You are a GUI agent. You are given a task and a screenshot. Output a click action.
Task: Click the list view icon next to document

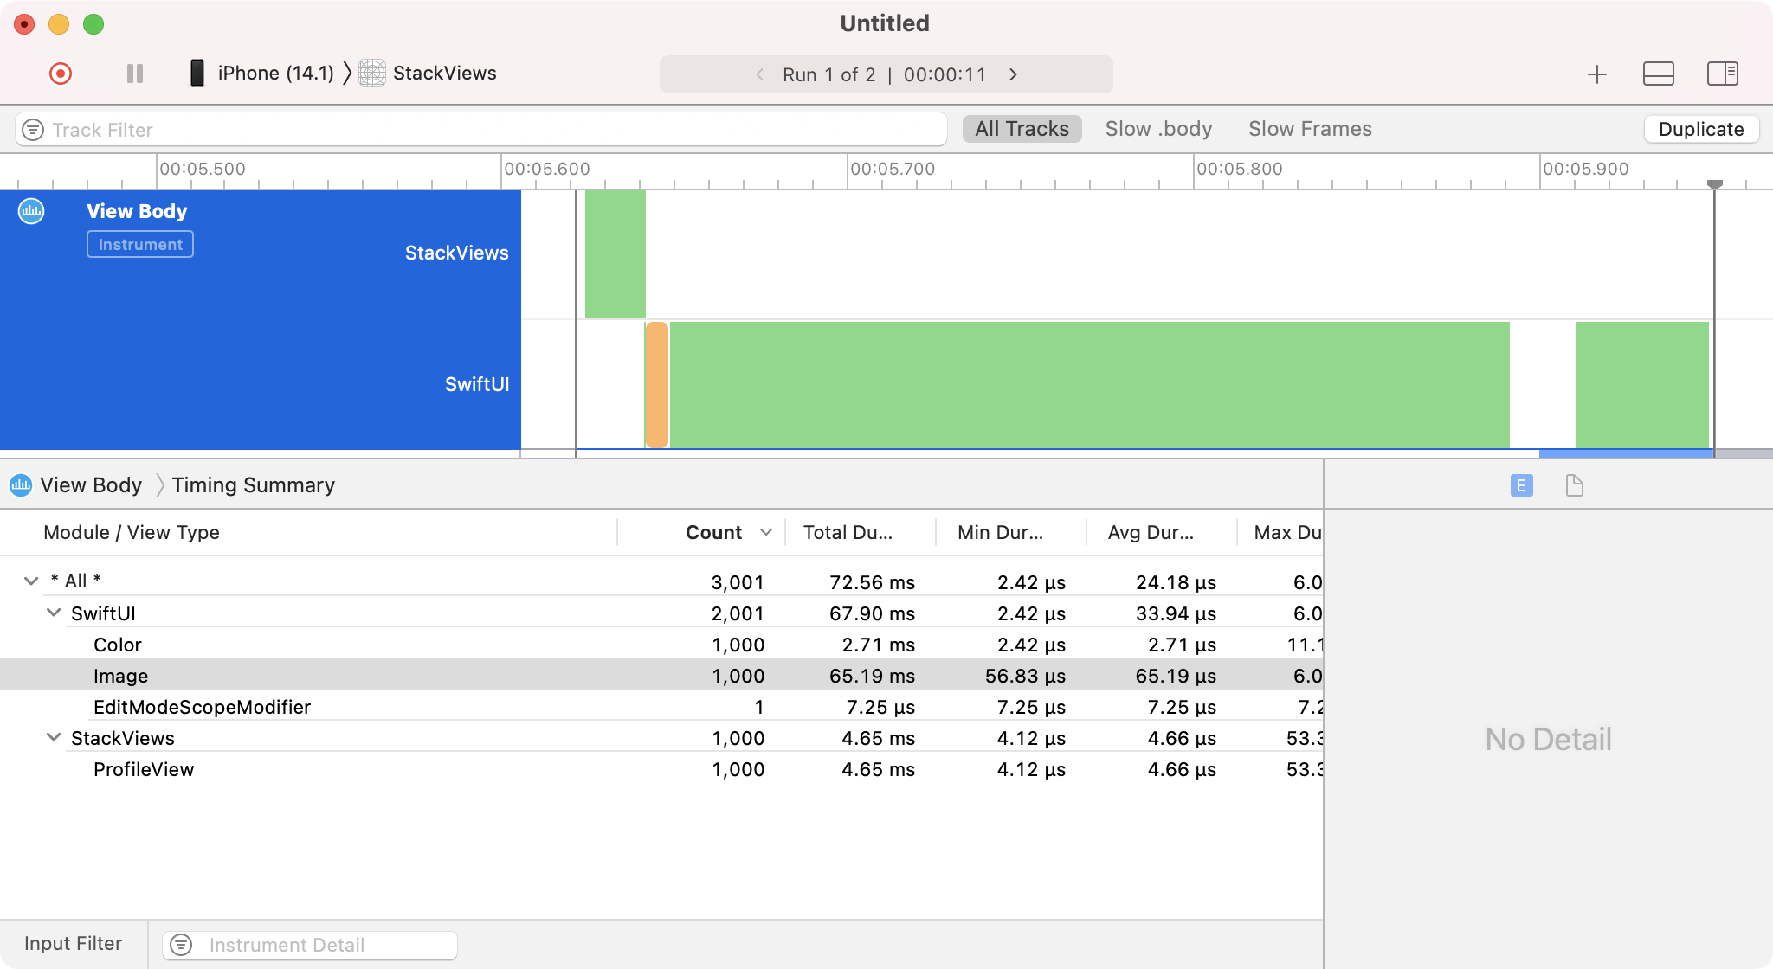coord(1522,485)
